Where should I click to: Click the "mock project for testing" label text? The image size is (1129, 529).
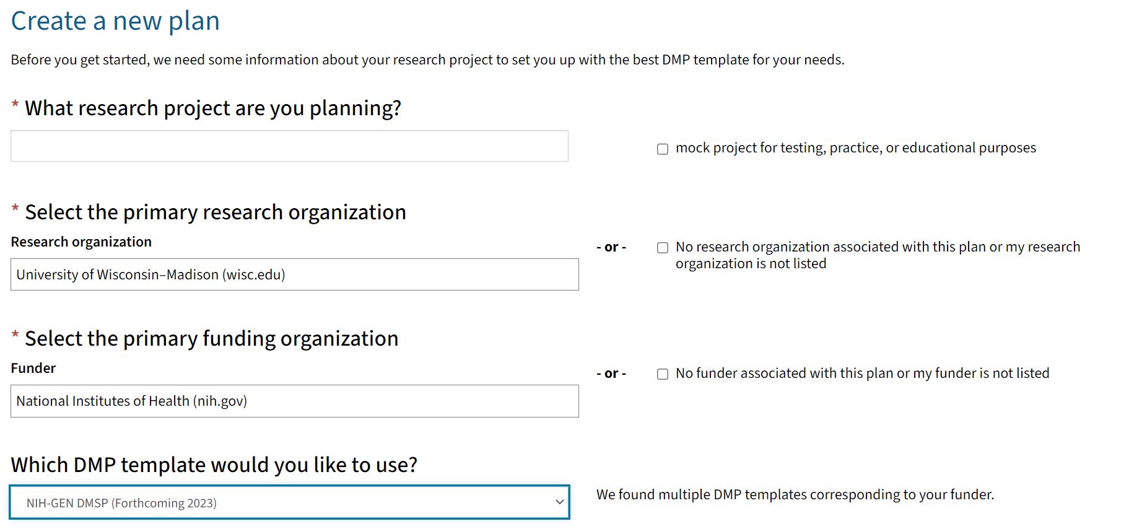coord(855,148)
